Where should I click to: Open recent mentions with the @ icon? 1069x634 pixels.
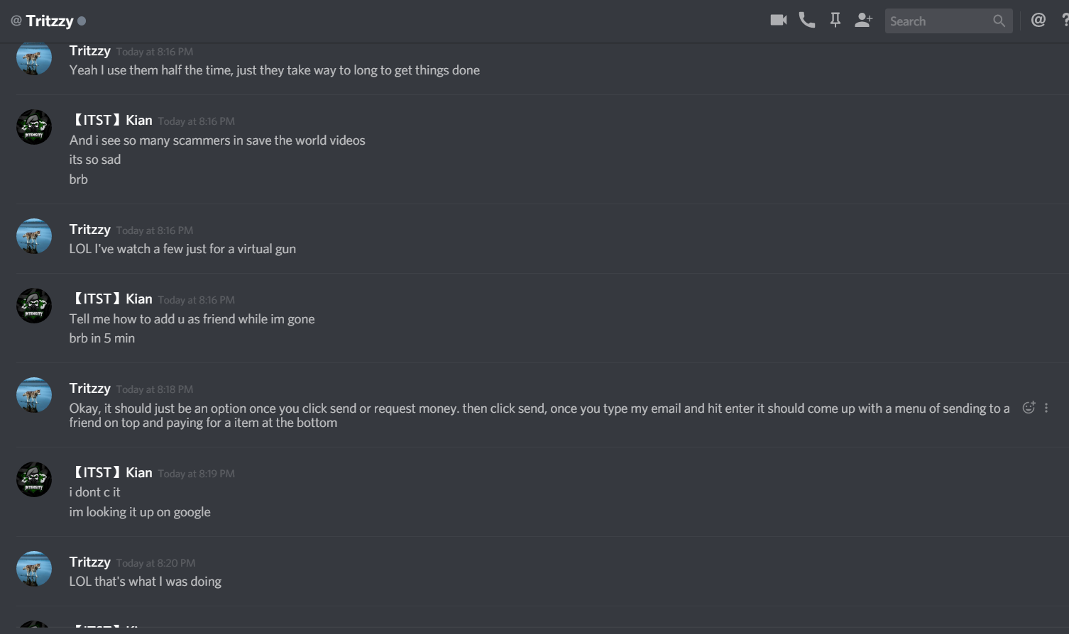(1038, 21)
